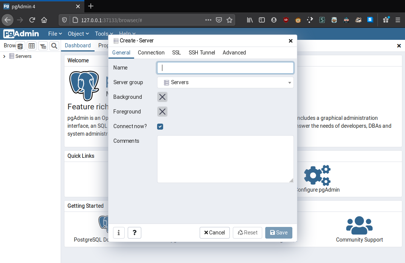This screenshot has height=263, width=405.
Task: Close the pgAdmin 4 browser tab
Action: [78, 6]
